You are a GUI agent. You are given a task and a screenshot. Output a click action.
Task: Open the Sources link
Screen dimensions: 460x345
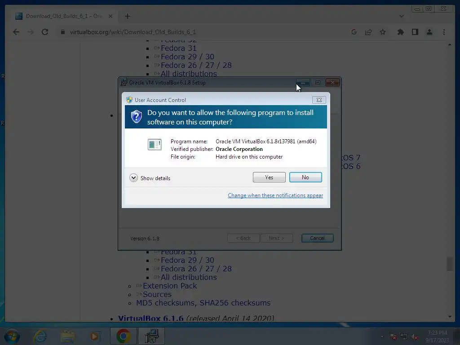pyautogui.click(x=157, y=294)
